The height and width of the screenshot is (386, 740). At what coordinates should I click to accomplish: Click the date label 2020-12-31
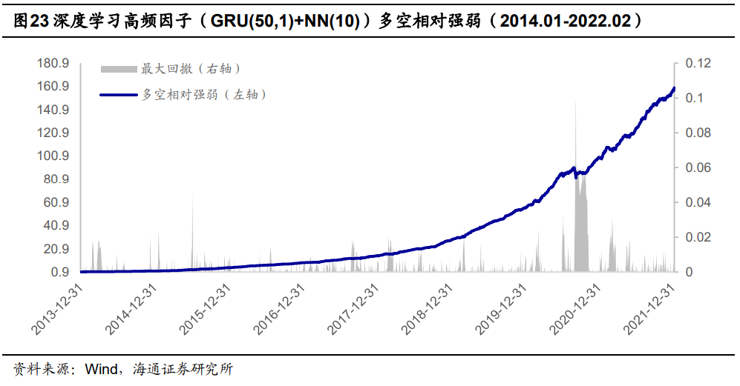[576, 309]
